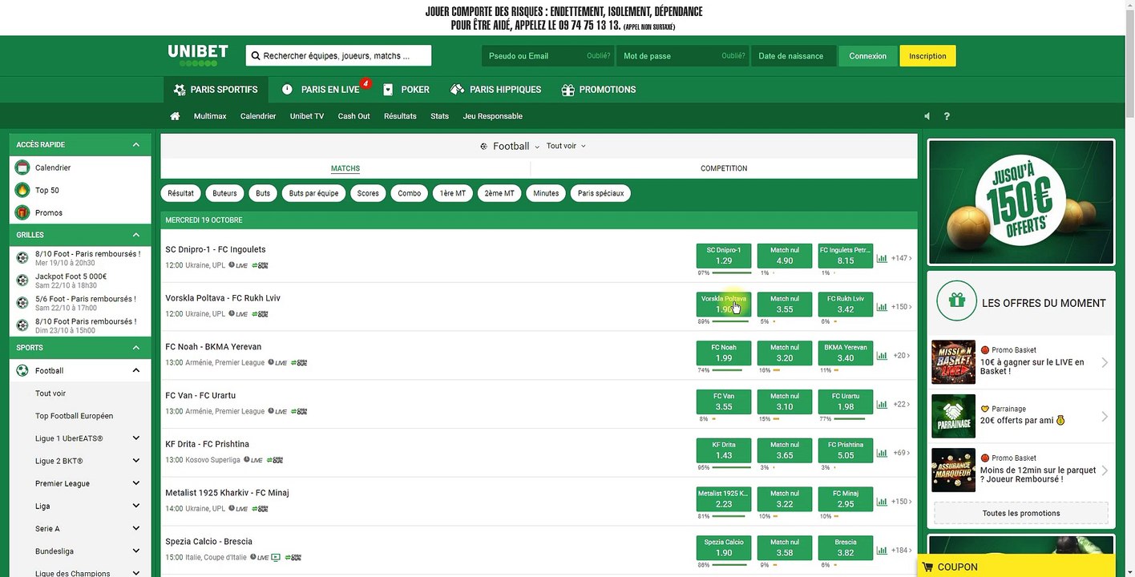The height and width of the screenshot is (577, 1135).
Task: Select the Scores filter pill
Action: [x=368, y=193]
